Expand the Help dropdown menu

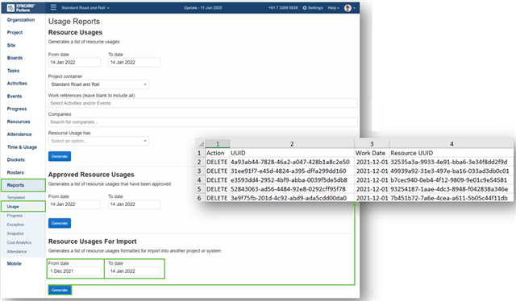[333, 8]
